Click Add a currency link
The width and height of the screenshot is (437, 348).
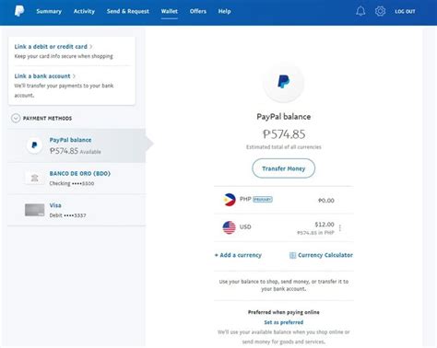(238, 255)
